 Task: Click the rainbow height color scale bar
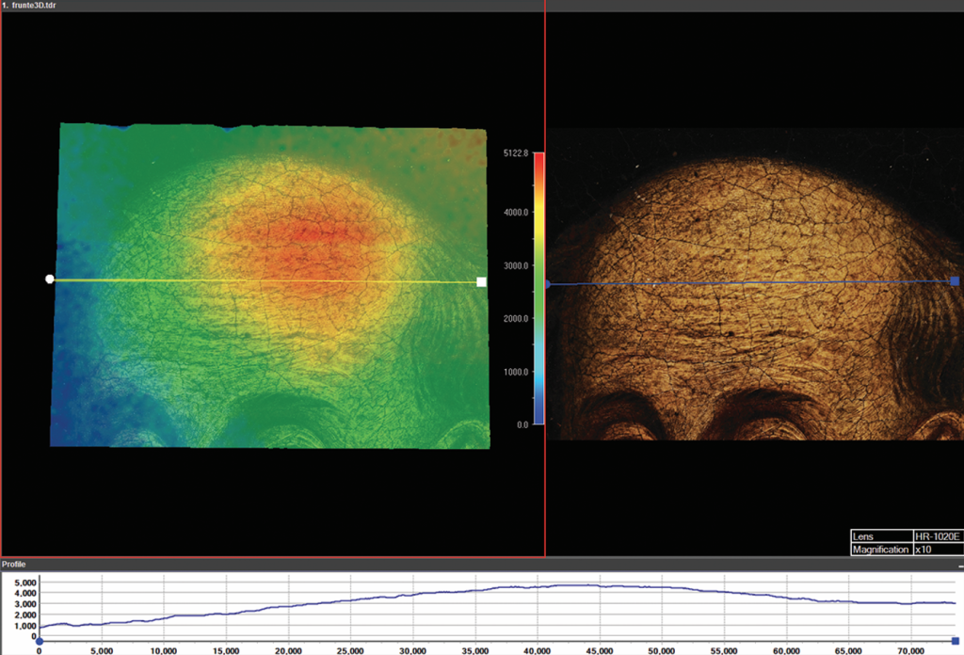[538, 288]
